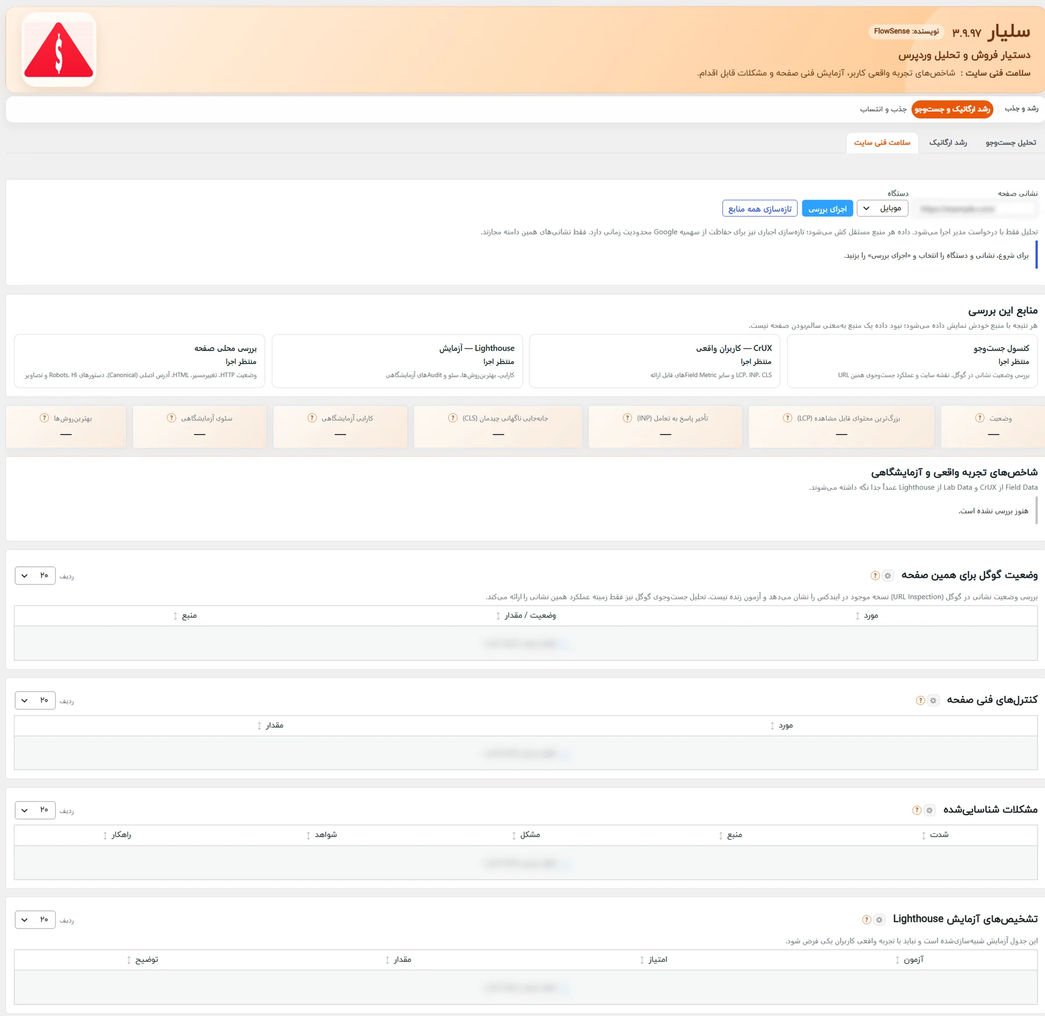Switch to the رشد و جذب tab
Viewport: 1045px width, 1016px height.
tap(1022, 109)
